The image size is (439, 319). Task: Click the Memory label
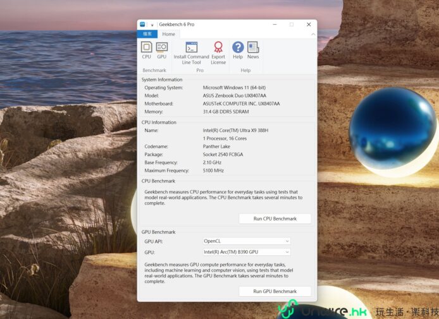[154, 112]
